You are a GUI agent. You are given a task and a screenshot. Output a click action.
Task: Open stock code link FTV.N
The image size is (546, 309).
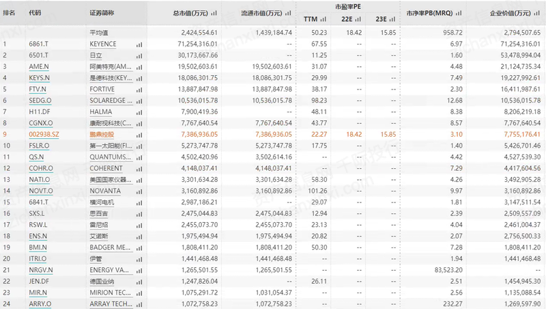(x=38, y=89)
